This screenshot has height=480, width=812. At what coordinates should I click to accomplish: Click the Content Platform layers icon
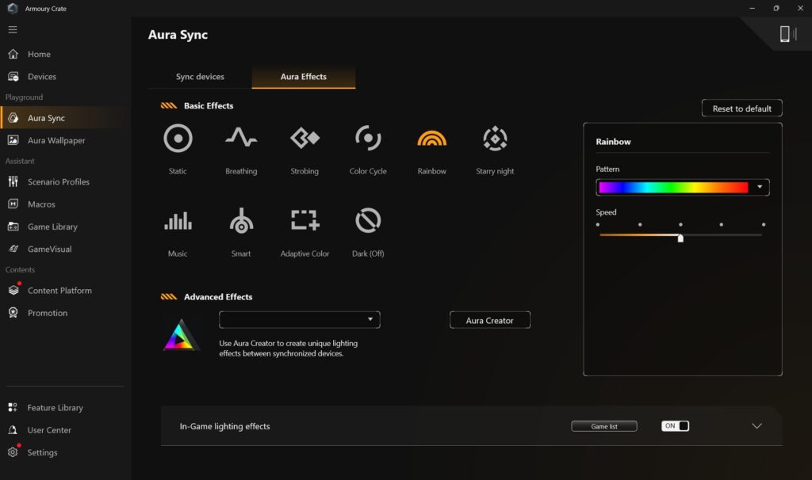[13, 290]
